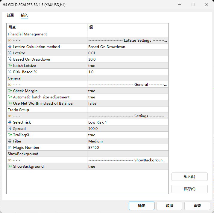Viewport: 214px width, 213px height.
Task: Open the Based On Drawdown method dropdown value
Action: pos(128,47)
